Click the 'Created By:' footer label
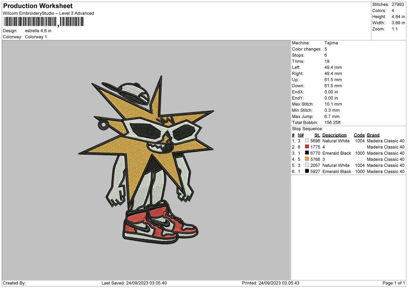This screenshot has width=408, height=288. point(14,283)
